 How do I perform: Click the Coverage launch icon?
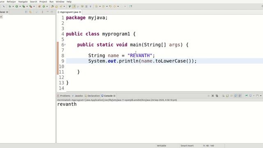tap(24, 7)
